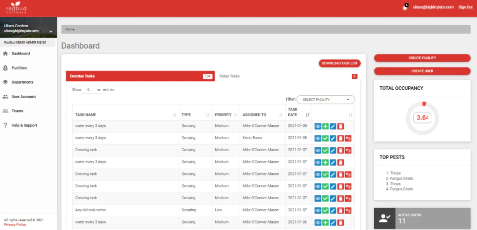The height and width of the screenshot is (230, 477).
Task: Click the Active Users person icon
Action: [x=385, y=219]
